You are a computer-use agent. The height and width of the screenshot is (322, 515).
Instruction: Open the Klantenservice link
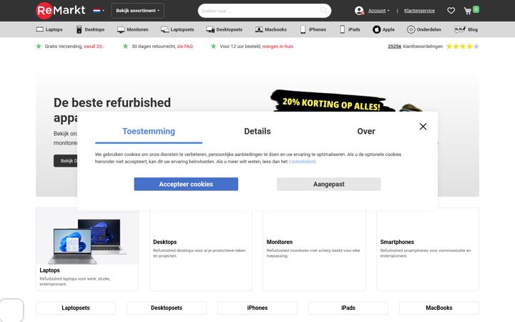(419, 11)
